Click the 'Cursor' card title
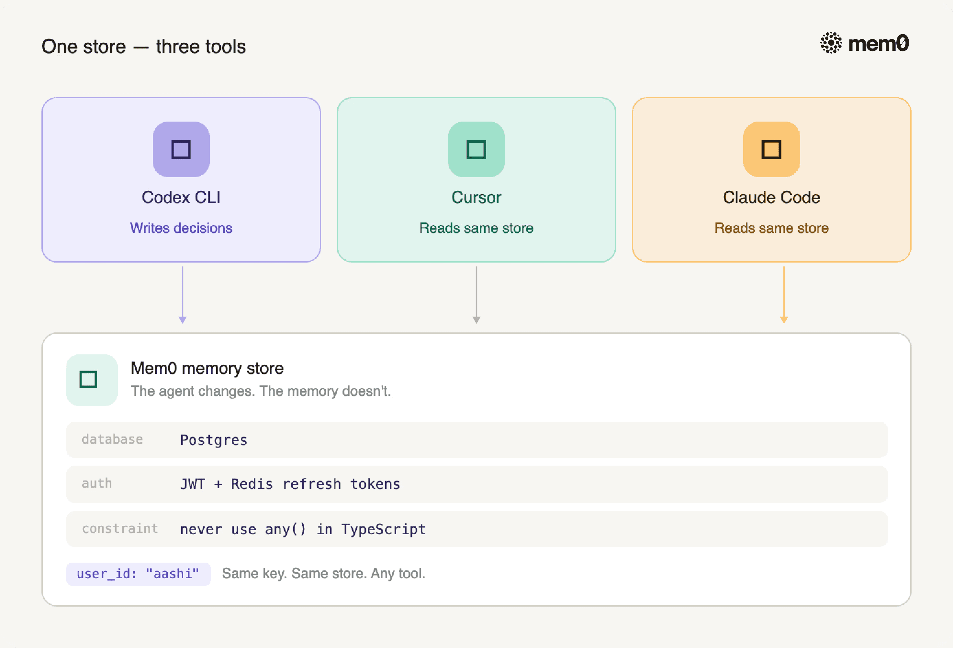This screenshot has height=648, width=953. 476,198
